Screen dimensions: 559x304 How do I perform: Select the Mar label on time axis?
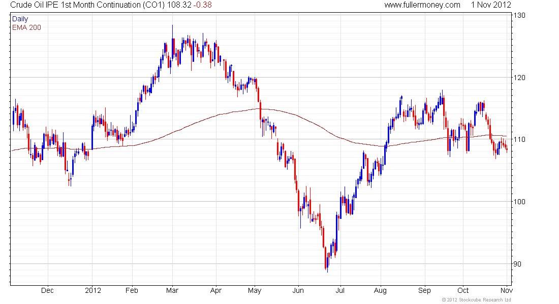click(172, 291)
